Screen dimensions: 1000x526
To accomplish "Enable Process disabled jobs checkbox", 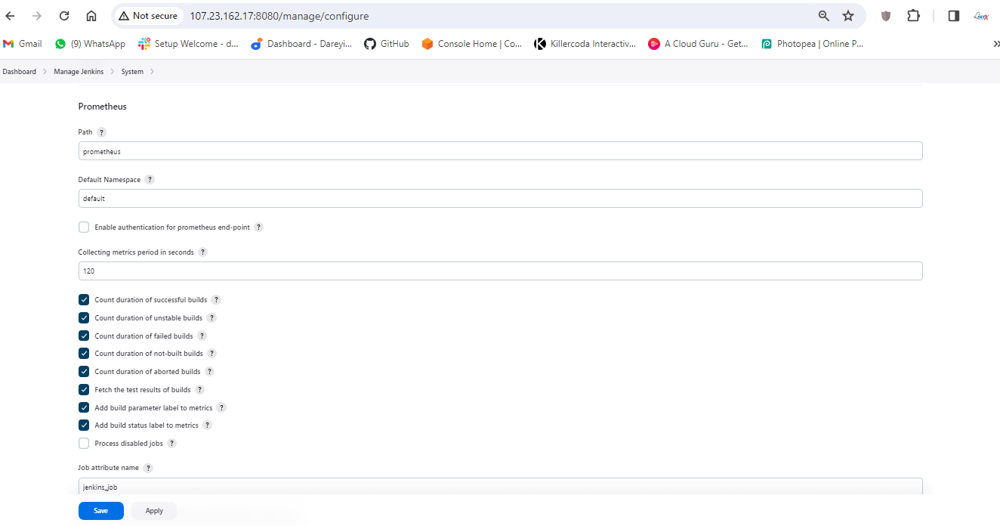I will pyautogui.click(x=84, y=444).
